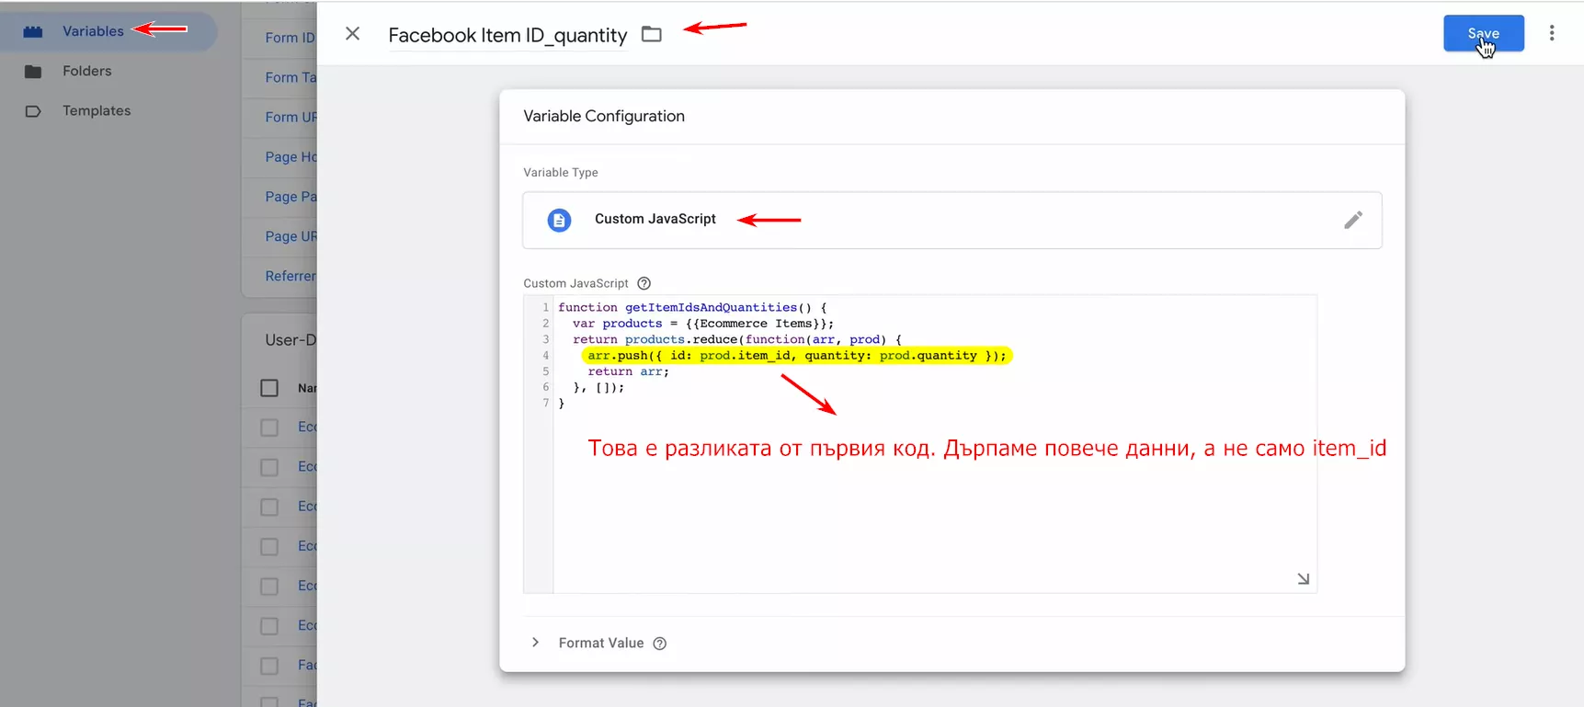Edit the variable type with the pencil icon
Viewport: 1584px width, 707px height.
coord(1353,220)
